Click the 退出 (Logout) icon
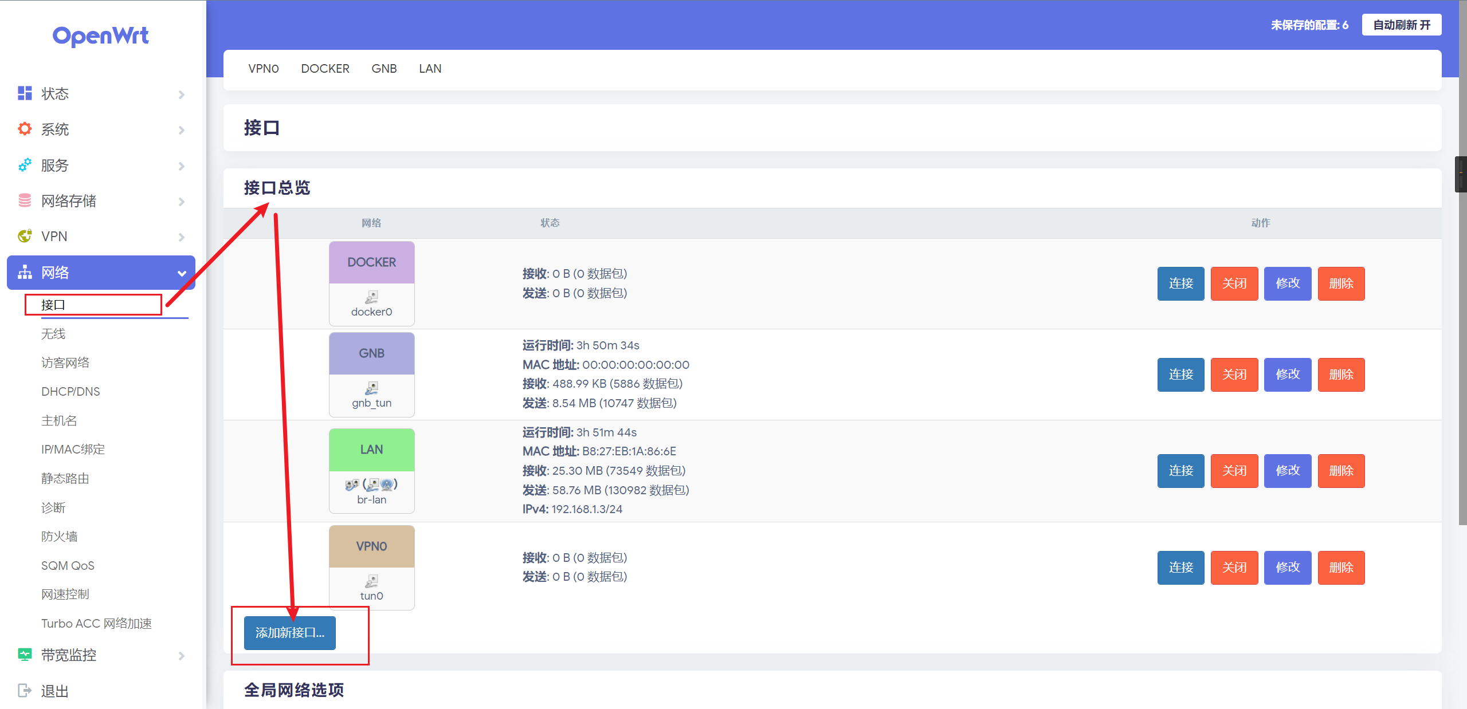1467x709 pixels. 24,691
